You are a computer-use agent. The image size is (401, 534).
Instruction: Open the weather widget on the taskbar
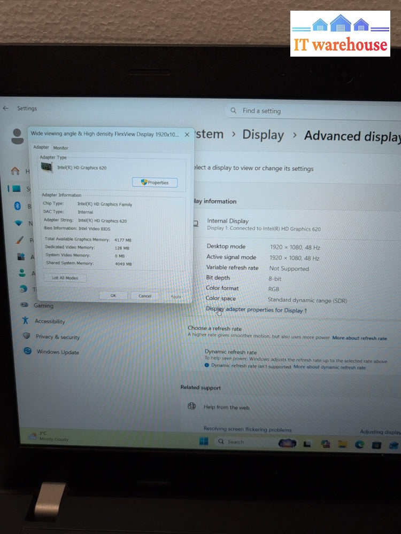(x=49, y=436)
